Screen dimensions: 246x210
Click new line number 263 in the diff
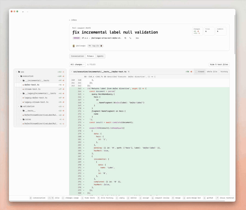[80, 89]
